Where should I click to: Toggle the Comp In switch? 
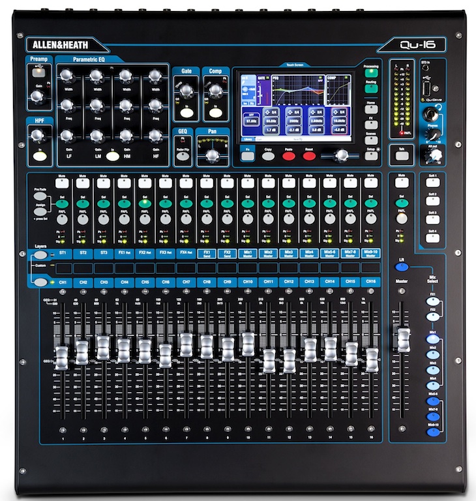pos(216,113)
